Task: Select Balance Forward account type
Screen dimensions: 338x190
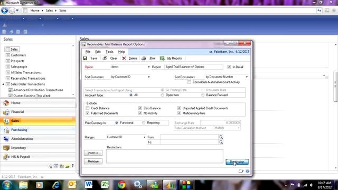Action: point(203,95)
